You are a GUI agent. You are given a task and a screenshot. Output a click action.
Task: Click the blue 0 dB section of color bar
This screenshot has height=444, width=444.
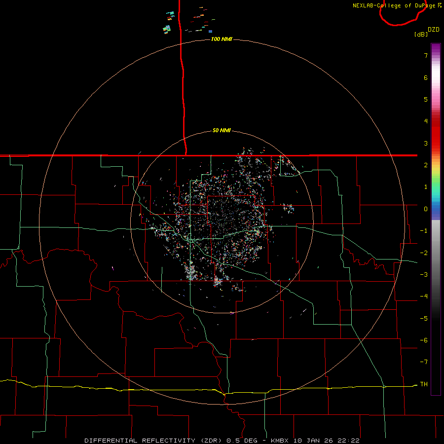436,209
